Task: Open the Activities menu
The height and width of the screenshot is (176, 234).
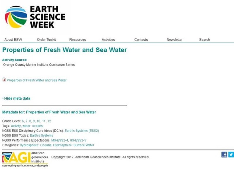Action: 108,39
